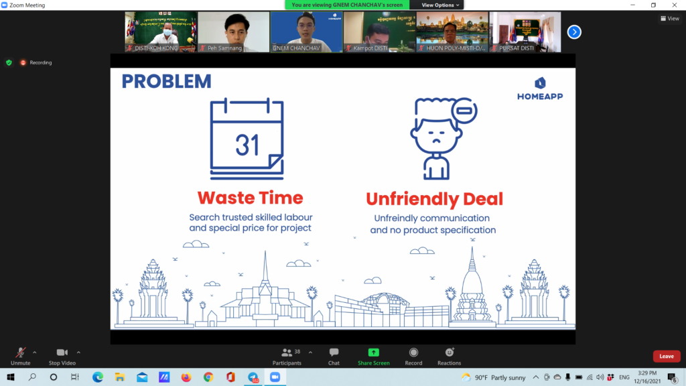Open the View layout menu
Image resolution: width=686 pixels, height=386 pixels.
[669, 19]
